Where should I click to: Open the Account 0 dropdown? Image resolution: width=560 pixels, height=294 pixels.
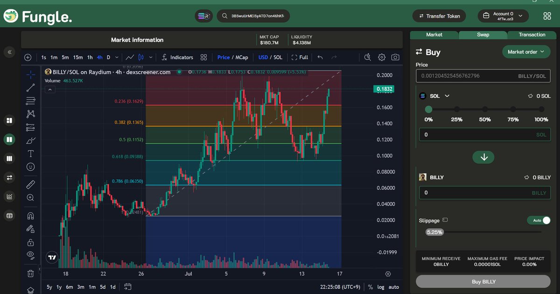coord(503,16)
